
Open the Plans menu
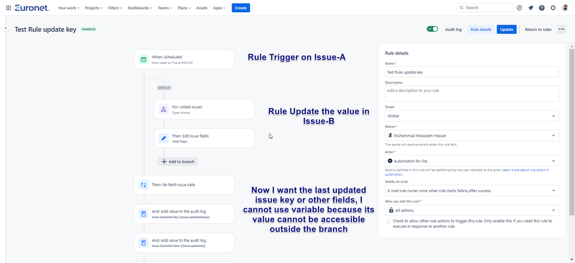[184, 7]
